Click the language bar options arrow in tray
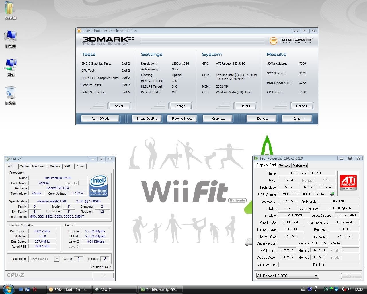 coord(316,291)
